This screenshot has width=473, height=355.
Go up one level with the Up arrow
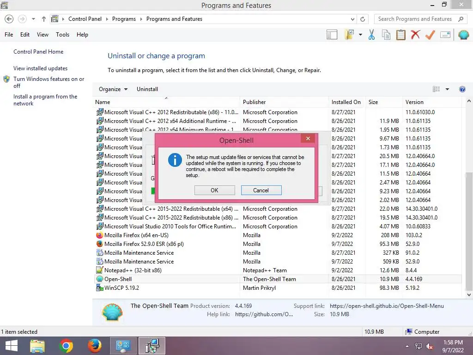click(x=44, y=19)
